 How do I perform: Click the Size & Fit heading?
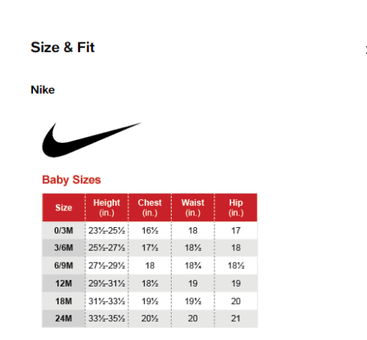tap(62, 47)
